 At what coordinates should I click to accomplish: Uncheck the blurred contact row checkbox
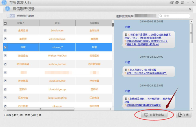tap(5, 72)
